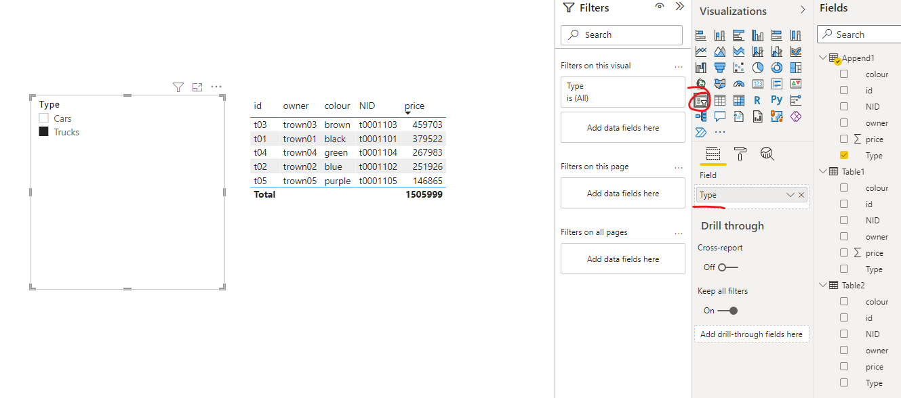The width and height of the screenshot is (901, 398).
Task: Collapse the Visualizations pane chevron
Action: [803, 10]
